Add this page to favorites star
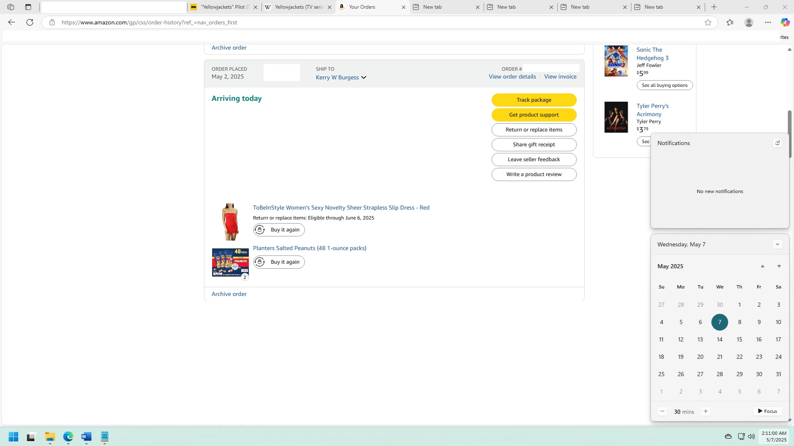Image resolution: width=794 pixels, height=446 pixels. (x=708, y=22)
